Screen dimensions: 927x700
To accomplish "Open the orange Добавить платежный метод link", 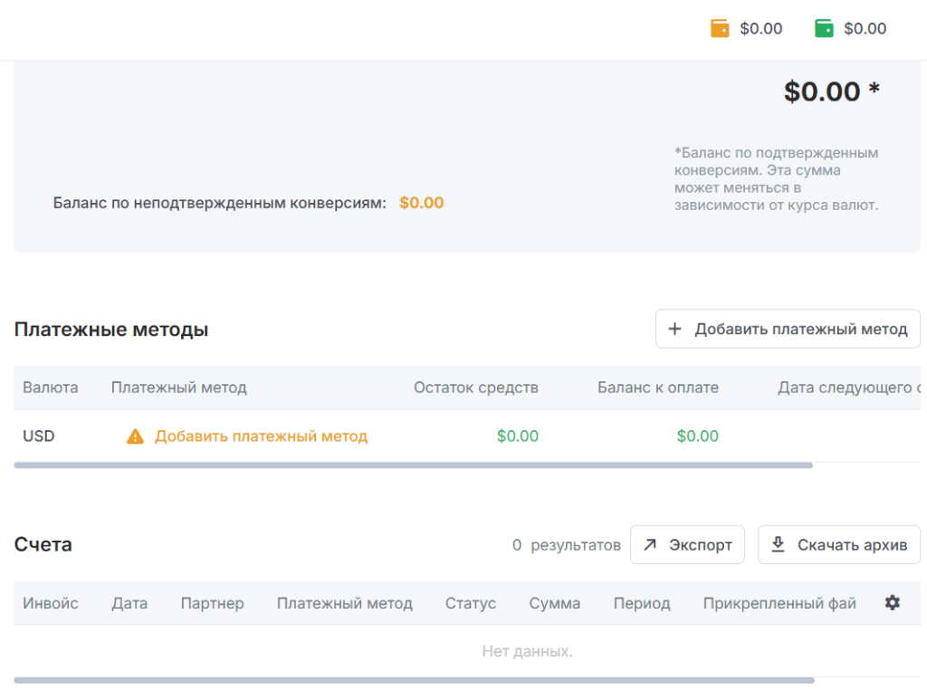I will tap(261, 436).
